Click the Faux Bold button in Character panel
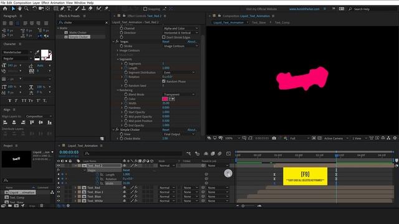This screenshot has width=399, height=224. pyautogui.click(x=10, y=101)
